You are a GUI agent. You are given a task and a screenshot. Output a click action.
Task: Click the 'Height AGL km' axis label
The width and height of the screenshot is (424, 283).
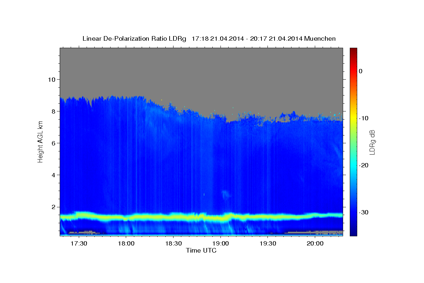pos(40,142)
